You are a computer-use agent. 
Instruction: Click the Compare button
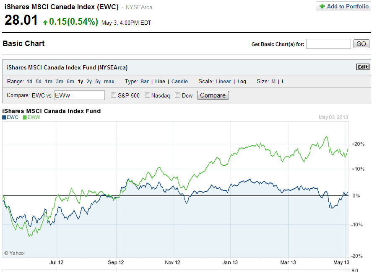213,95
